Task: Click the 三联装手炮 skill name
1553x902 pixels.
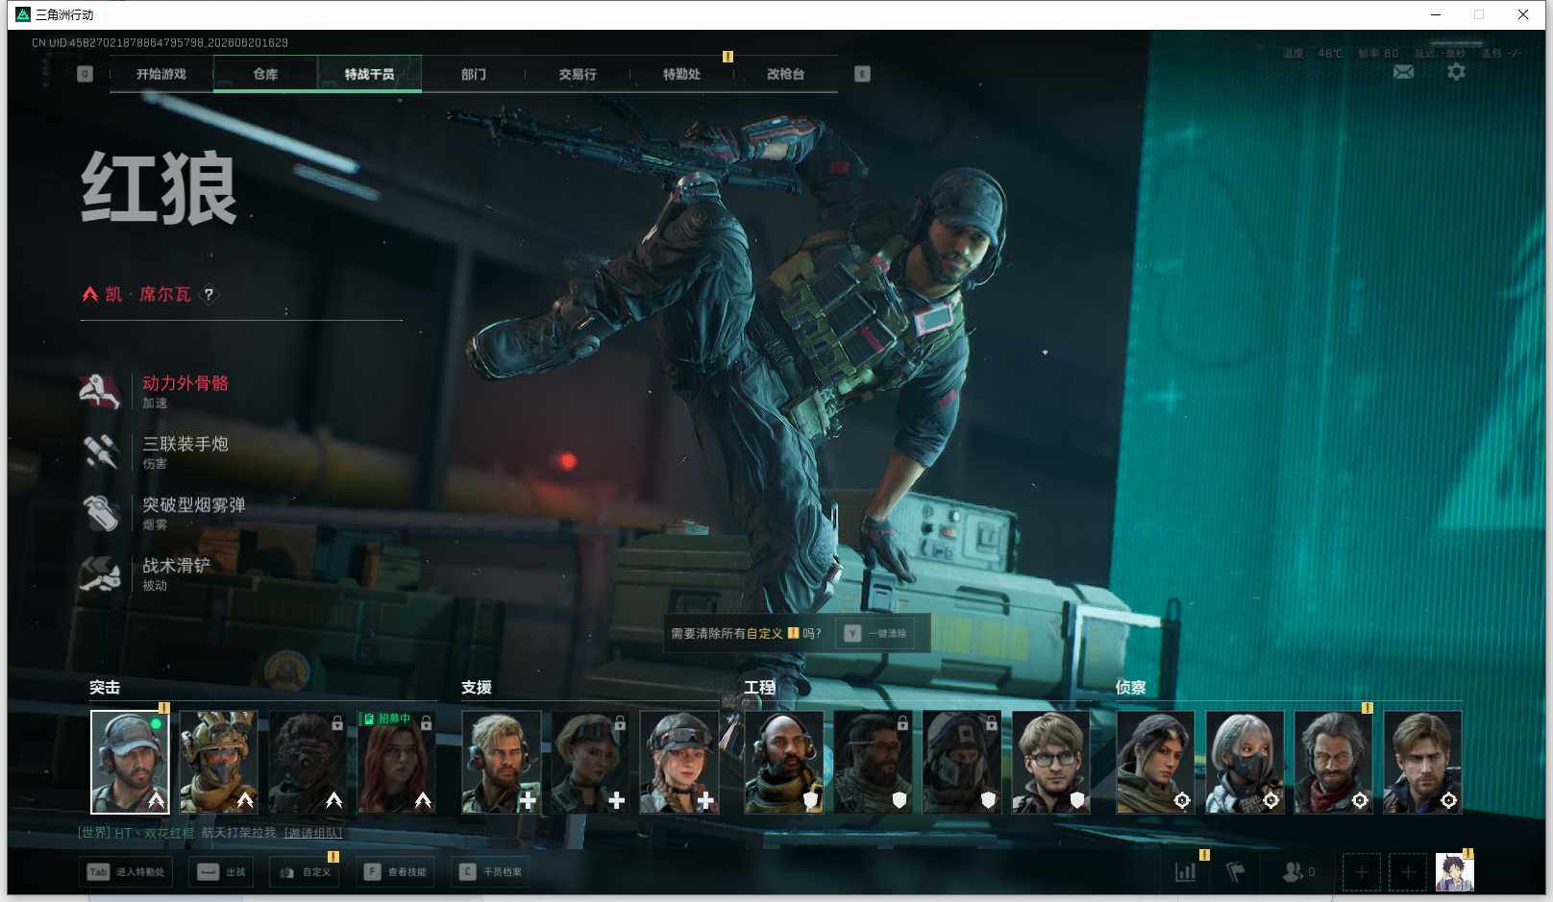Action: (185, 444)
